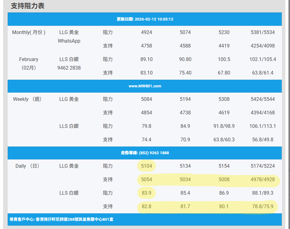Click highlighted daily gold support 5054
290x229 pixels.
[147, 179]
